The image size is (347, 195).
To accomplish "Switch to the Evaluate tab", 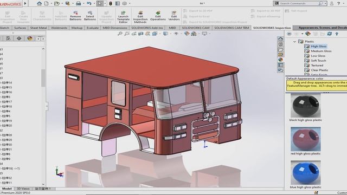I will pos(93,28).
